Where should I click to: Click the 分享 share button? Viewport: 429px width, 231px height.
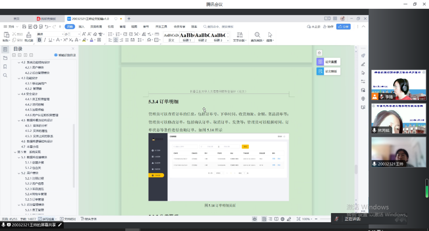coord(343,27)
